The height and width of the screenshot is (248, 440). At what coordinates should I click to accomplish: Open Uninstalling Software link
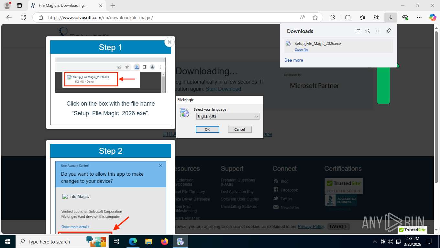coord(239,206)
